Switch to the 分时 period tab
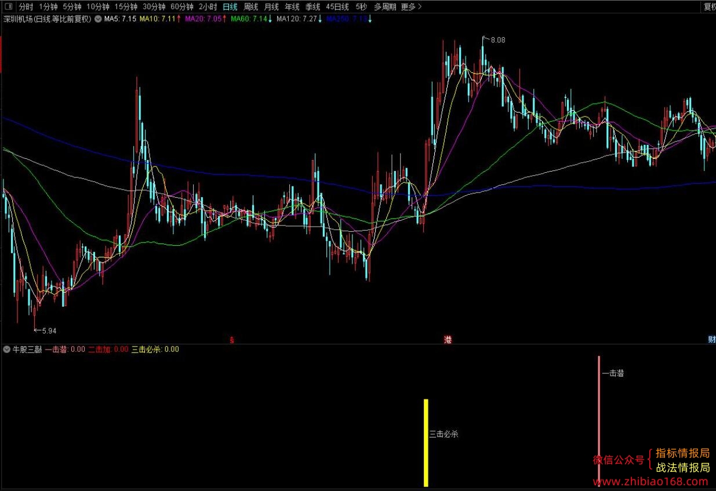The height and width of the screenshot is (491, 716). [26, 7]
